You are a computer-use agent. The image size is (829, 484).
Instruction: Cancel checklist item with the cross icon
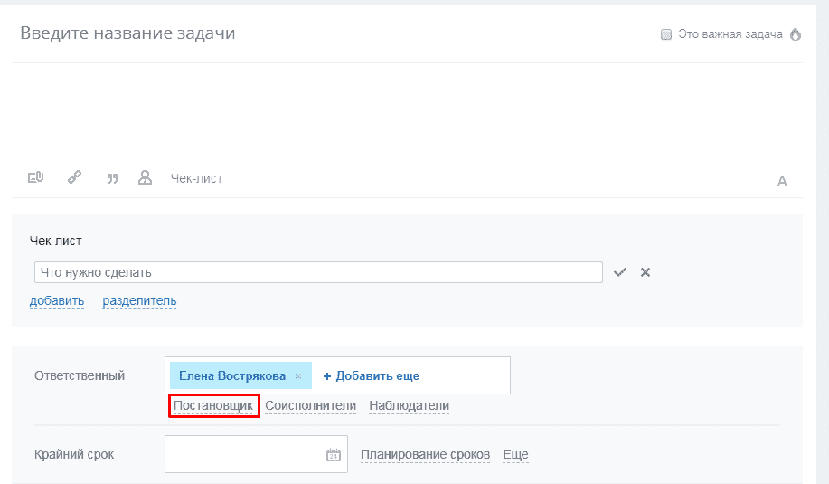[x=645, y=272]
